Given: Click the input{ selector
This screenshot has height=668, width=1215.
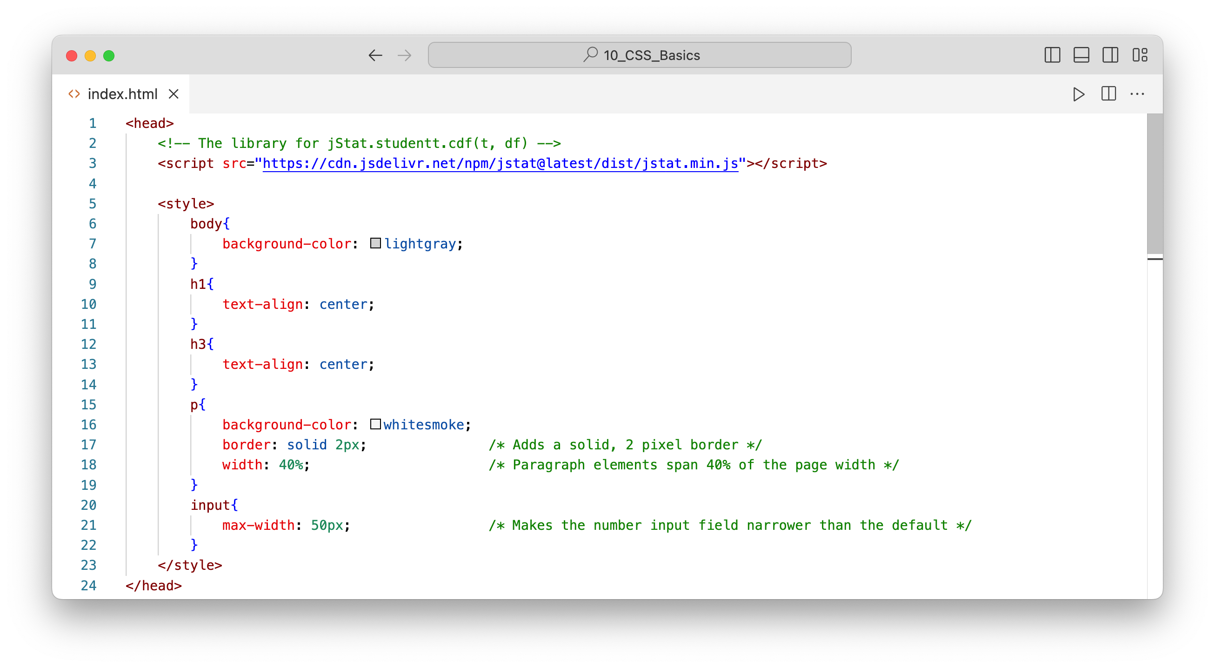Looking at the screenshot, I should click(214, 505).
